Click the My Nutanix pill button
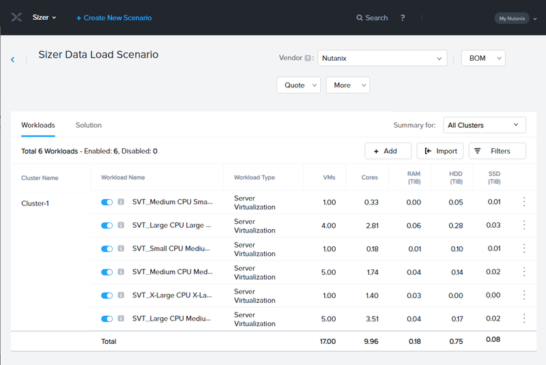546x365 pixels. [512, 18]
